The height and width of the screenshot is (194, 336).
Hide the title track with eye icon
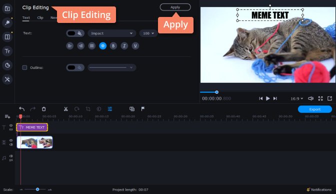[11, 125]
